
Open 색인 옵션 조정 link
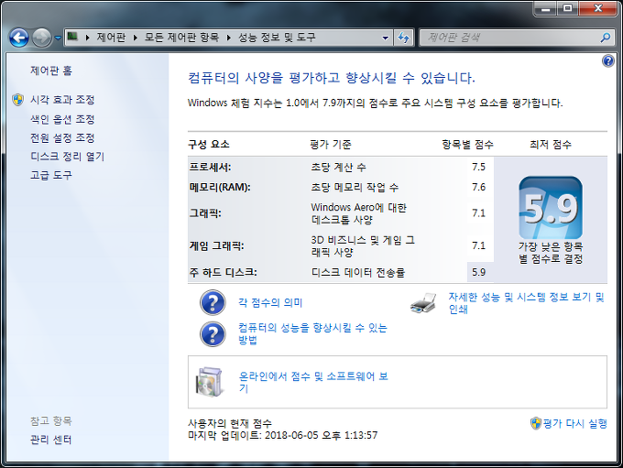[x=62, y=119]
